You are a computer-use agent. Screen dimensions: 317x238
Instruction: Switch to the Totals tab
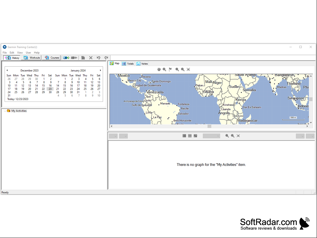tap(128, 63)
